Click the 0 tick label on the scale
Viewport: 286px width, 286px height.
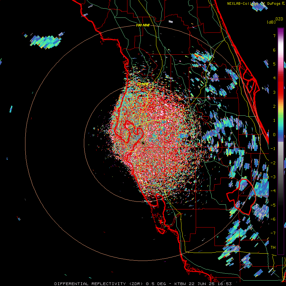(274, 135)
